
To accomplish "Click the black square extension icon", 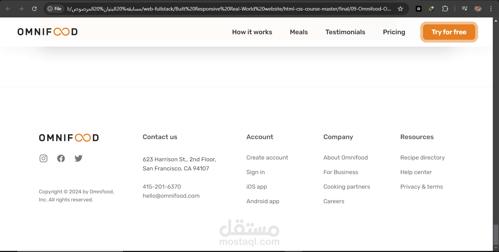I will pyautogui.click(x=419, y=9).
